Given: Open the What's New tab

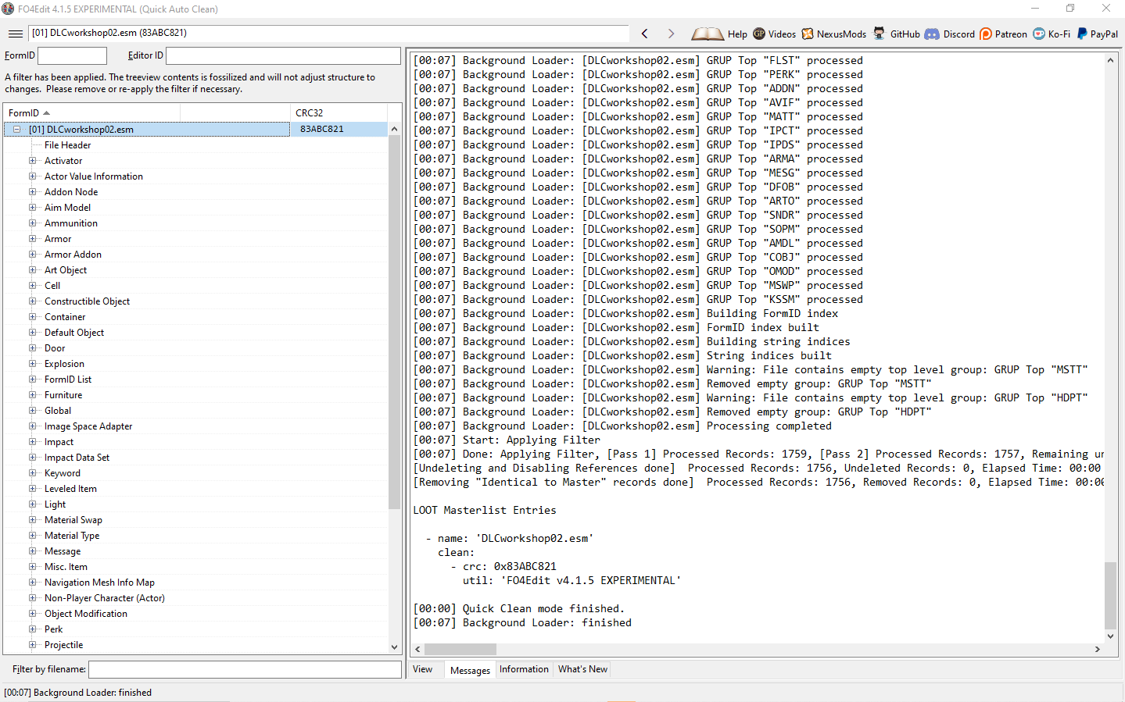Looking at the screenshot, I should [x=582, y=669].
